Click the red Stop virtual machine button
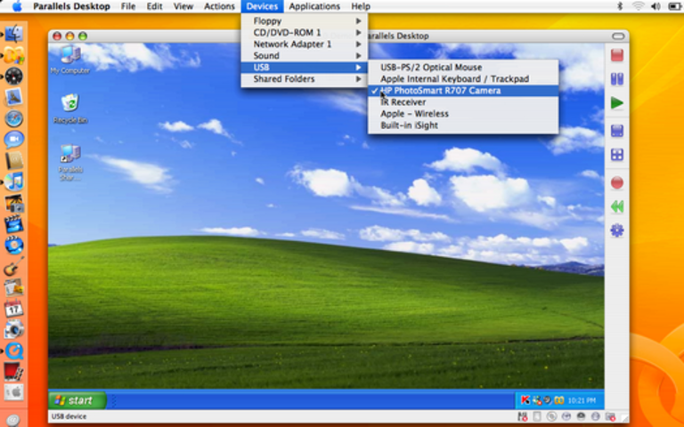Image resolution: width=684 pixels, height=427 pixels. click(x=617, y=55)
